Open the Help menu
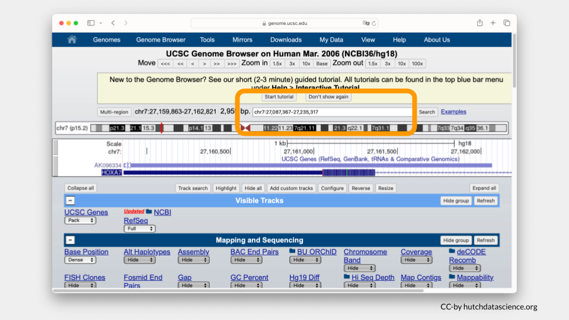The image size is (569, 320). (399, 40)
